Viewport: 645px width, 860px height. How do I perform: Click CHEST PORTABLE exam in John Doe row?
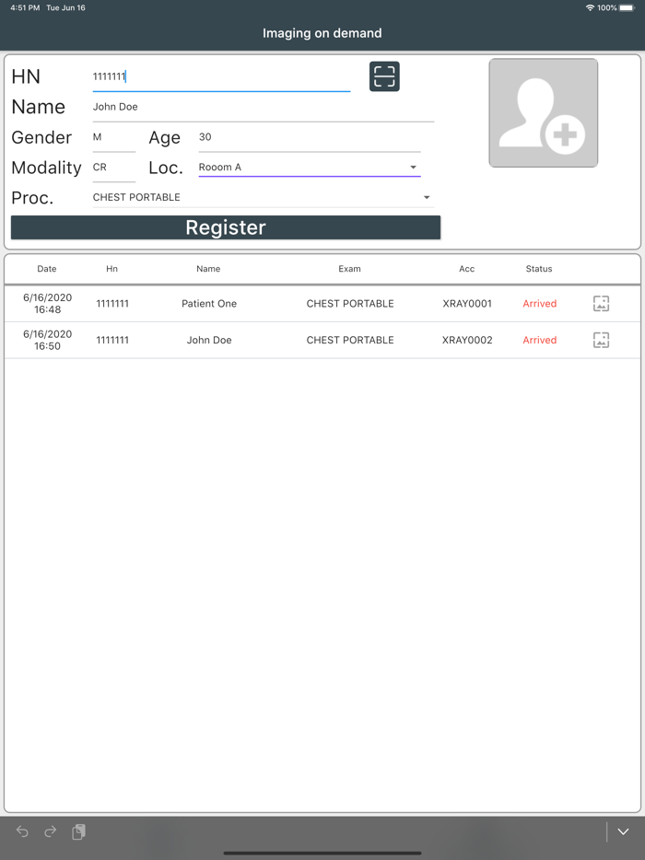[350, 340]
